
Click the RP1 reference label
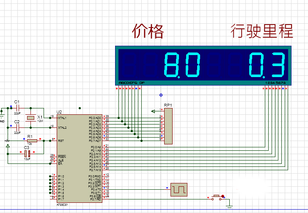click(x=168, y=105)
